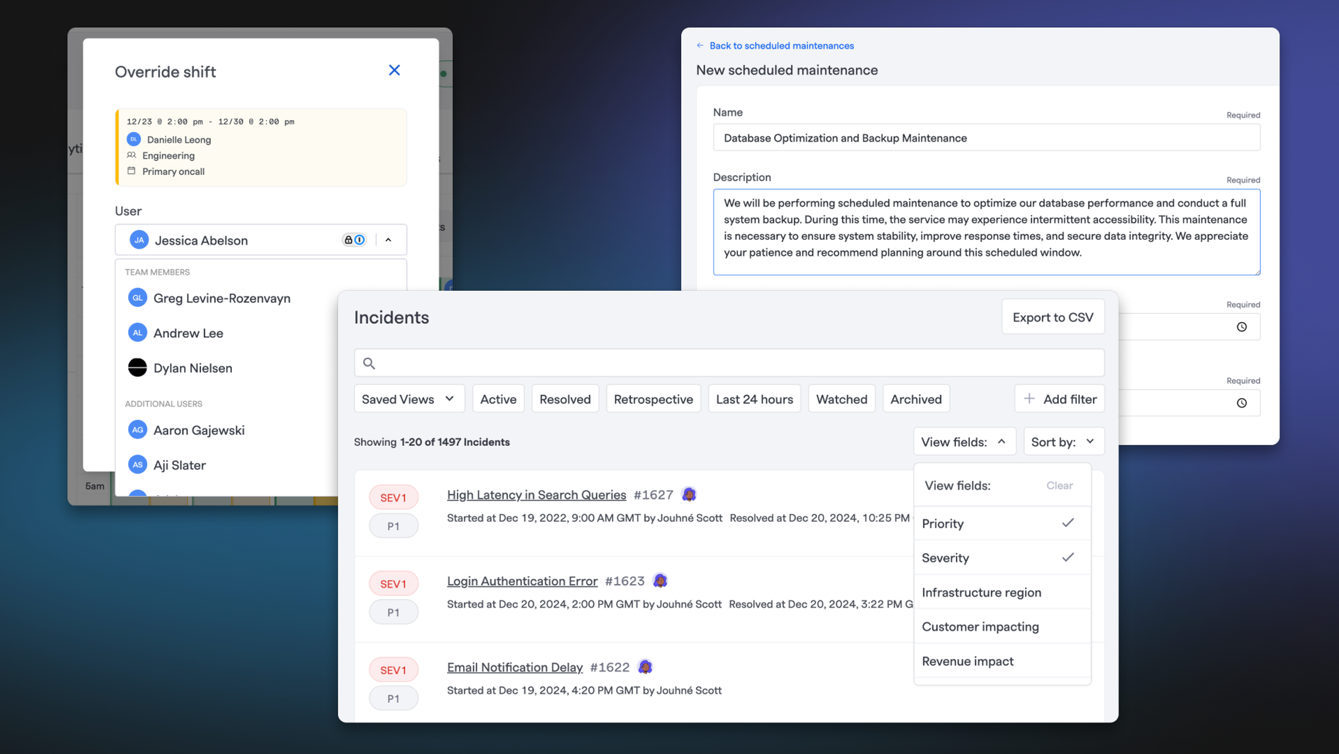Click the maintenance Name input field
1339x754 pixels.
pos(986,138)
